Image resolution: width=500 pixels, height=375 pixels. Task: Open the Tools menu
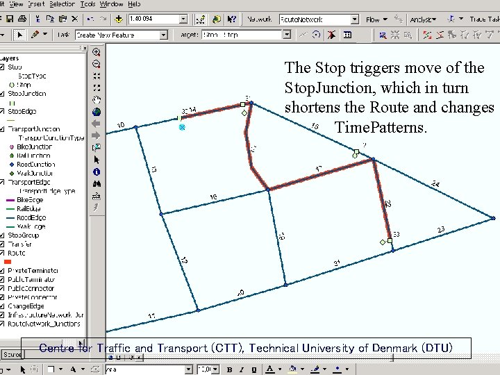(87, 4)
